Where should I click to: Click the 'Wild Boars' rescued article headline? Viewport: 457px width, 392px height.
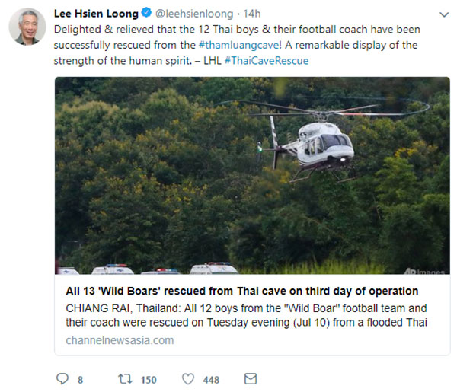coord(242,292)
